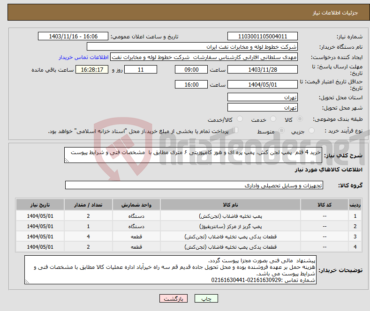Click the announcement date field 1403/11/16
Screen dimensions: 370x311
coord(73,36)
